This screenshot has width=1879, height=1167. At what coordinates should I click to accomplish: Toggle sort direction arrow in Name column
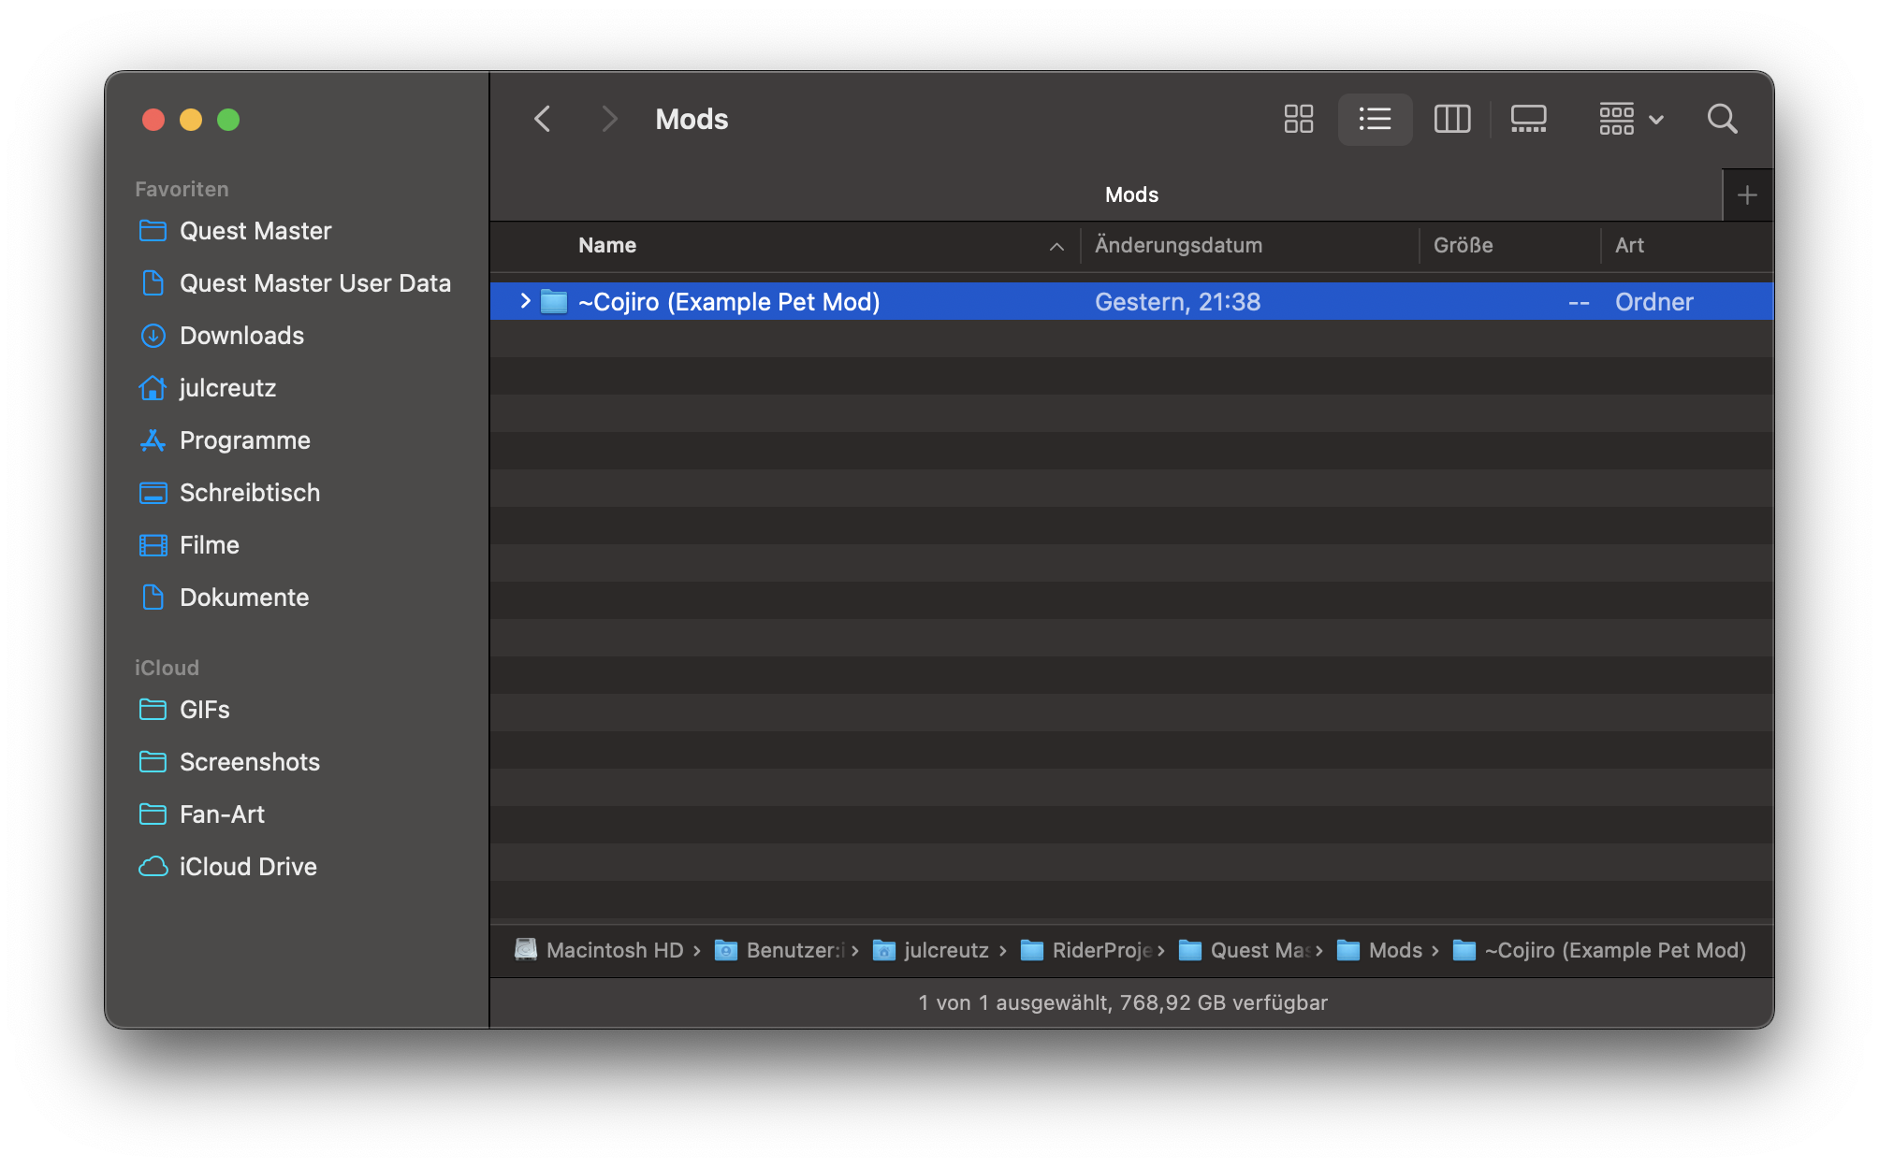pyautogui.click(x=1056, y=246)
